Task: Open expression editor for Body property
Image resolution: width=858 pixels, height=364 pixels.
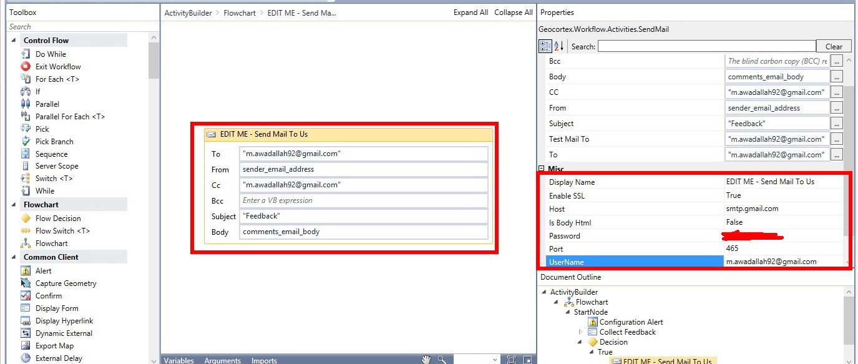Action: click(837, 77)
